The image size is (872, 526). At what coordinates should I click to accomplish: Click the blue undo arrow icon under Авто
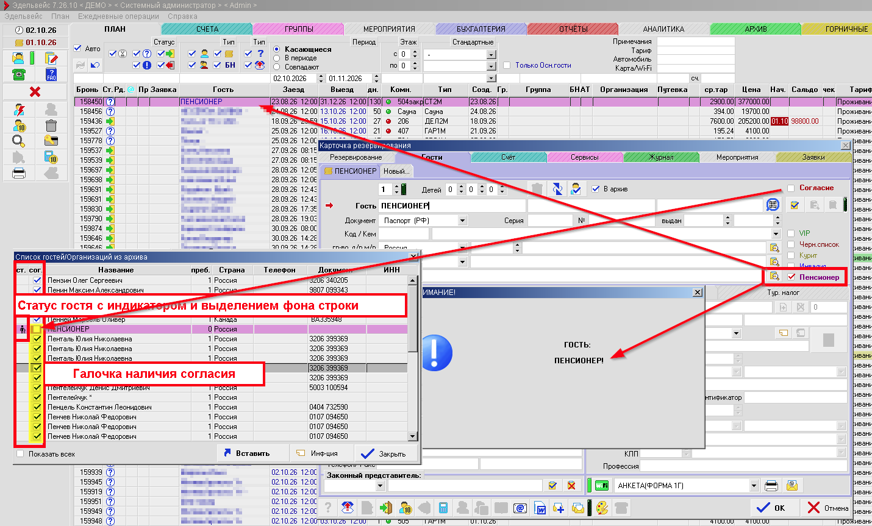point(95,65)
